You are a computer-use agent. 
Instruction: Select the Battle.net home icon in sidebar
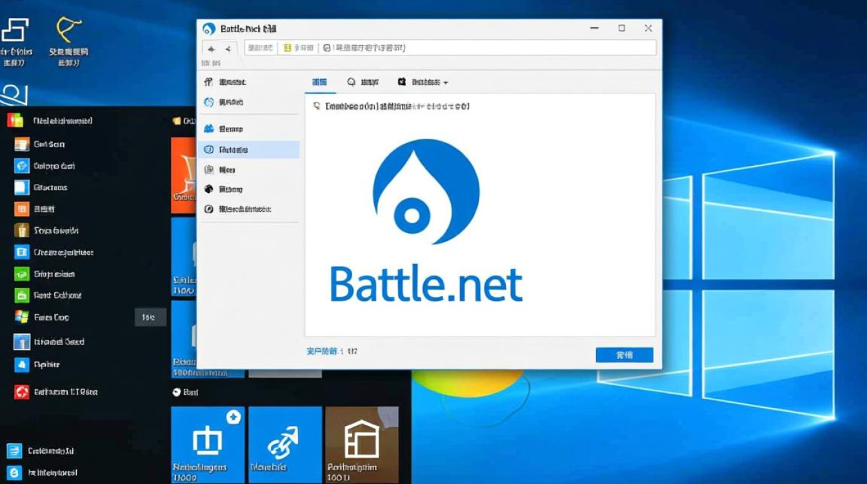pos(208,102)
